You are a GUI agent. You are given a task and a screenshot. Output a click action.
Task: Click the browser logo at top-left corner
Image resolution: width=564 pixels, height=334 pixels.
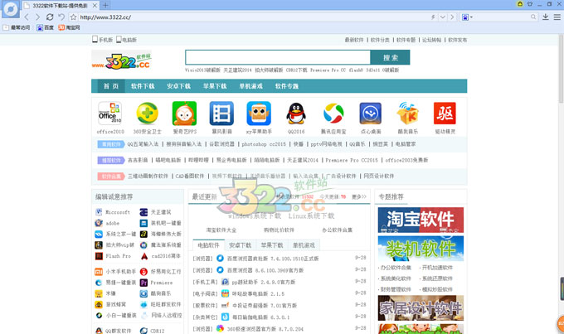pyautogui.click(x=11, y=9)
